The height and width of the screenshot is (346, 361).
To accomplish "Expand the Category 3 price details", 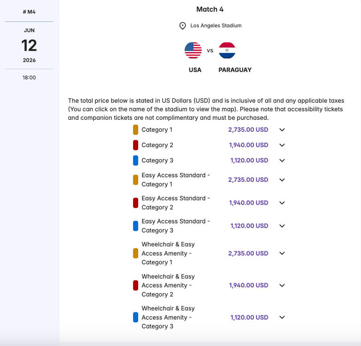I will (x=282, y=161).
